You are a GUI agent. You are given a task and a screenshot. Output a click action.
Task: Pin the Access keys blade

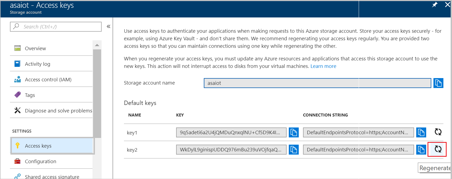(435, 5)
